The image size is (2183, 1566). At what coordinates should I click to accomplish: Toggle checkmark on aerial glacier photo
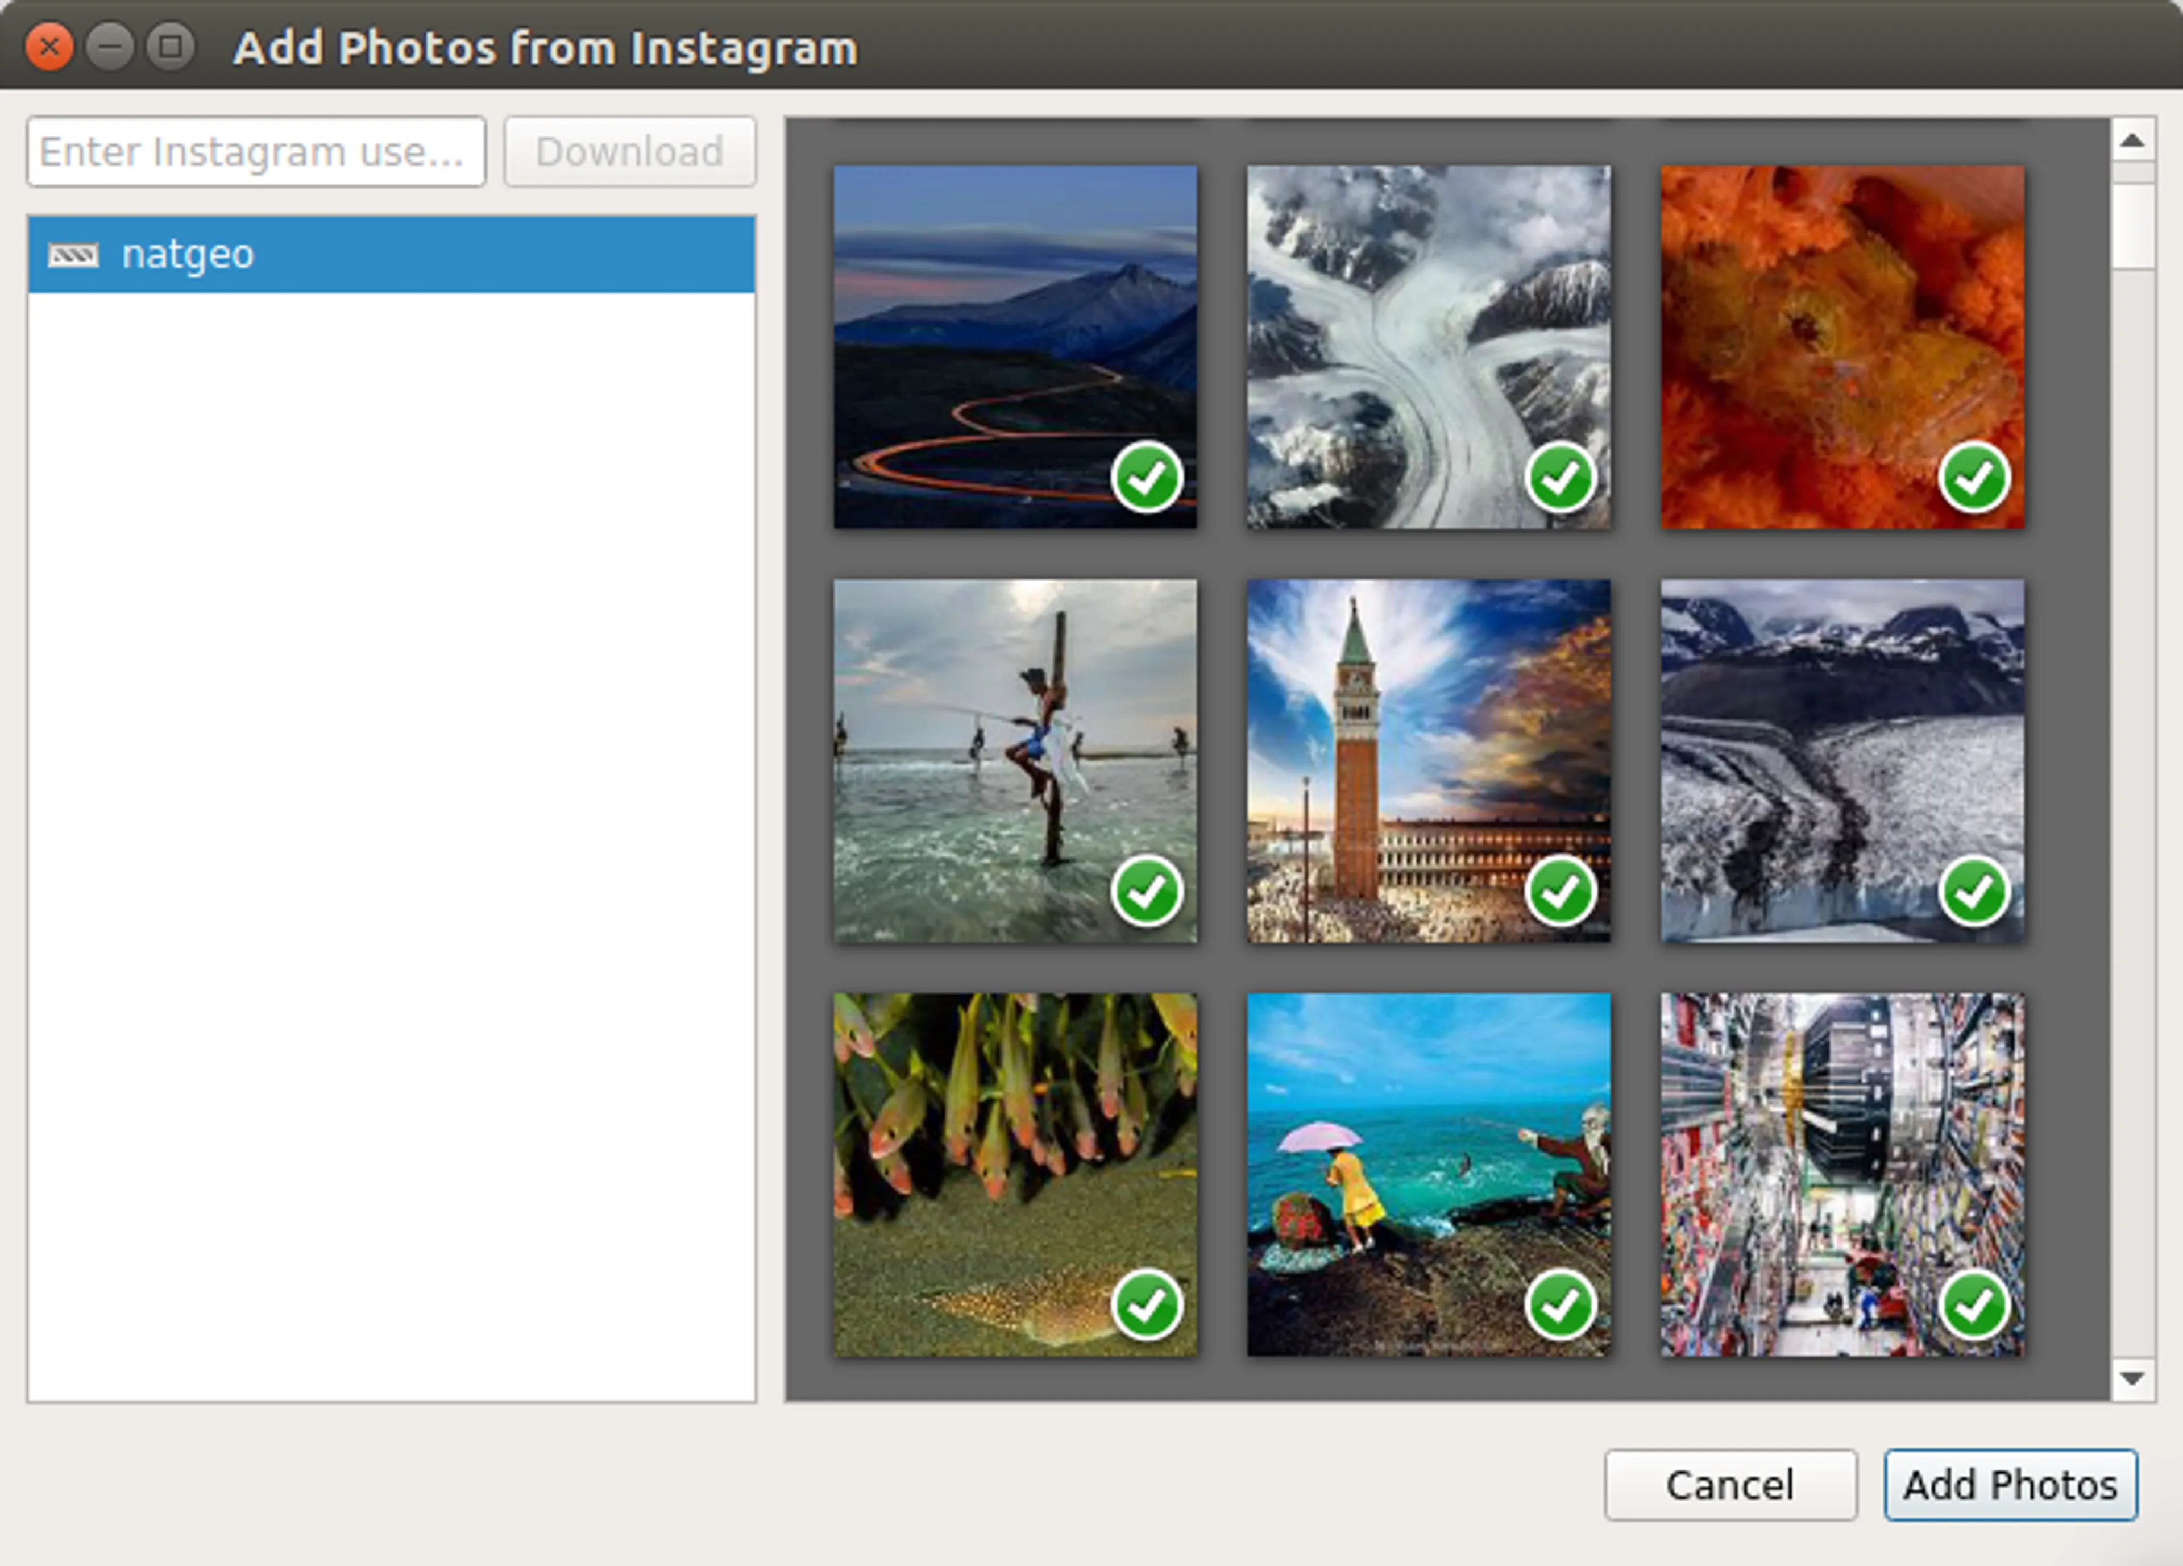click(x=1561, y=478)
